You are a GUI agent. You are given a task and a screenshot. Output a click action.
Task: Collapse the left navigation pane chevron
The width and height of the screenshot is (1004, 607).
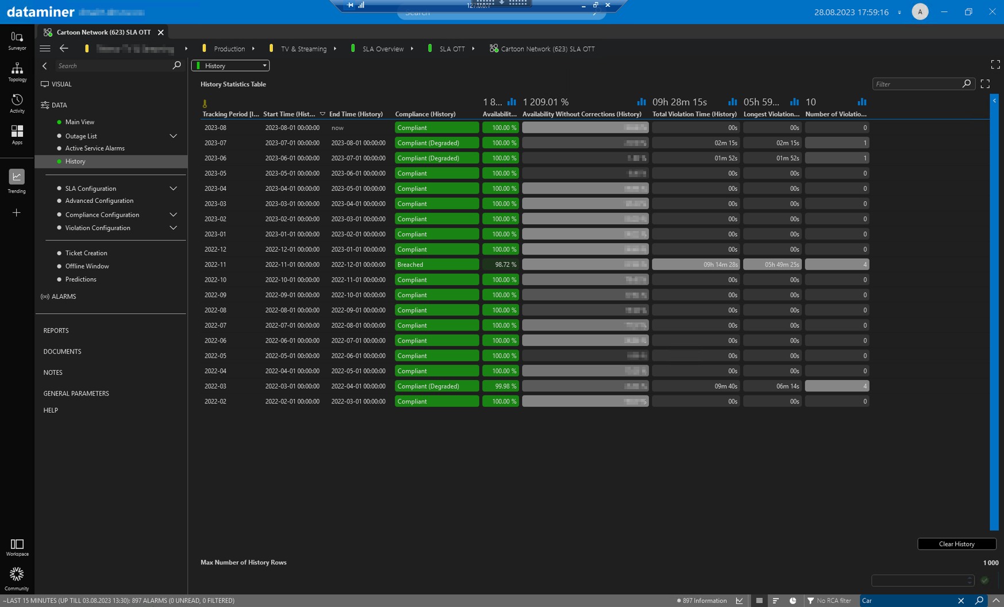point(45,66)
